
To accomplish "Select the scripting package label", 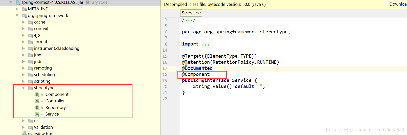I will coord(42,81).
